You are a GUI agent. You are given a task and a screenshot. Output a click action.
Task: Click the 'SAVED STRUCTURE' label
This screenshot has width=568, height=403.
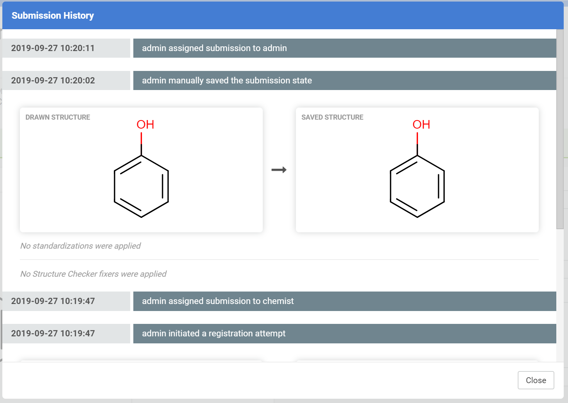(x=332, y=117)
